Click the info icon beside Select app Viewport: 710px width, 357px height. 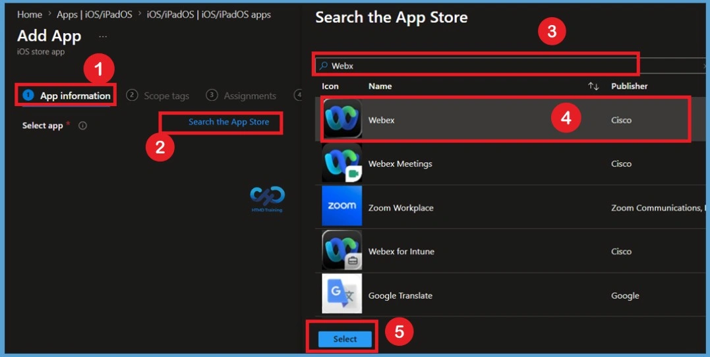tap(82, 126)
